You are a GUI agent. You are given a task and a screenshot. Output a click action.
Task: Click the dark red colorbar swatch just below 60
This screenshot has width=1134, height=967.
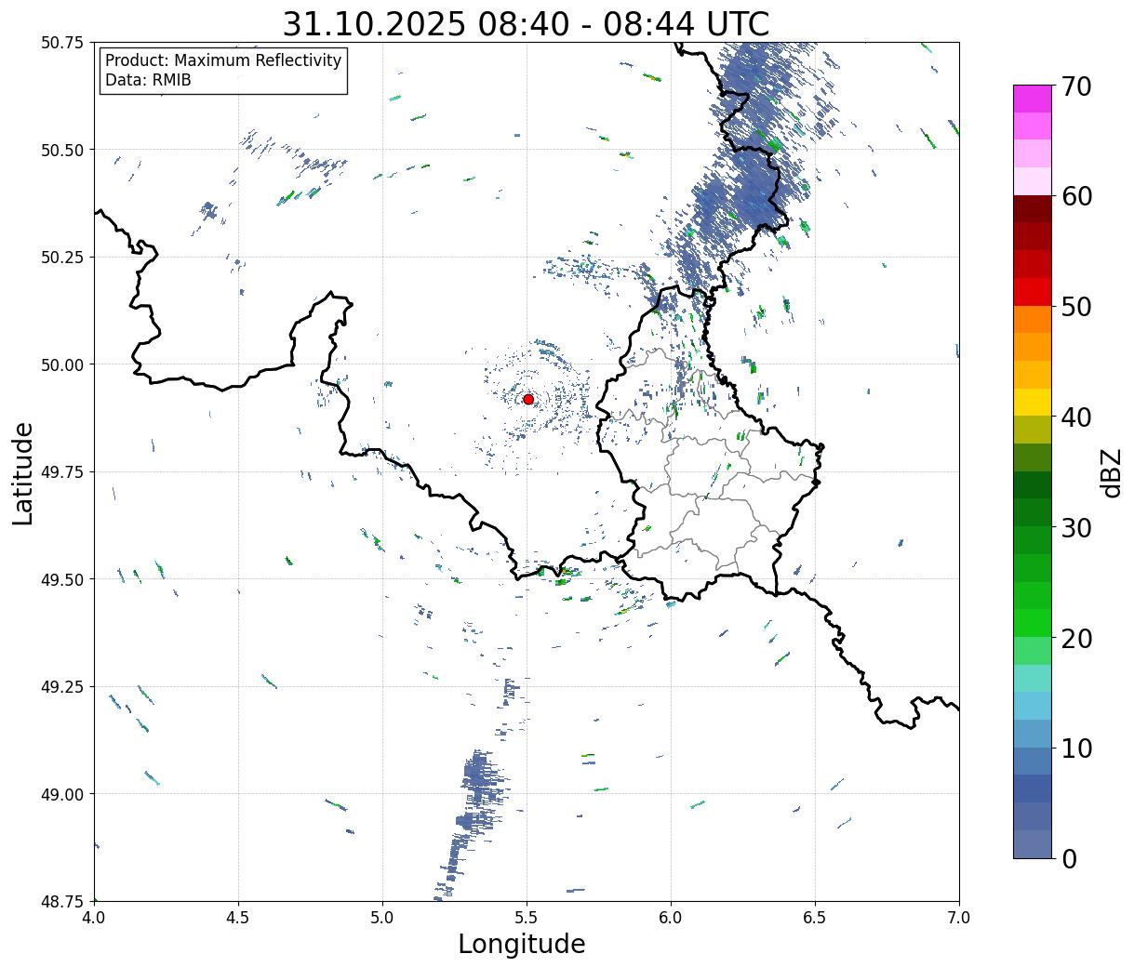click(1033, 209)
